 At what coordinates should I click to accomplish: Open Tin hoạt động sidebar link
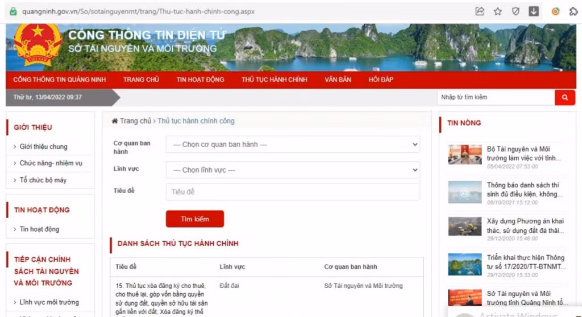click(39, 229)
